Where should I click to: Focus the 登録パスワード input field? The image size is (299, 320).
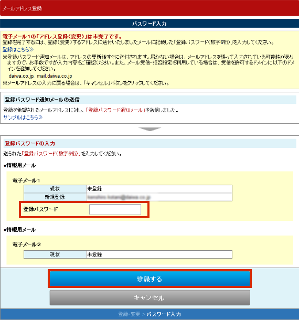click(x=115, y=209)
